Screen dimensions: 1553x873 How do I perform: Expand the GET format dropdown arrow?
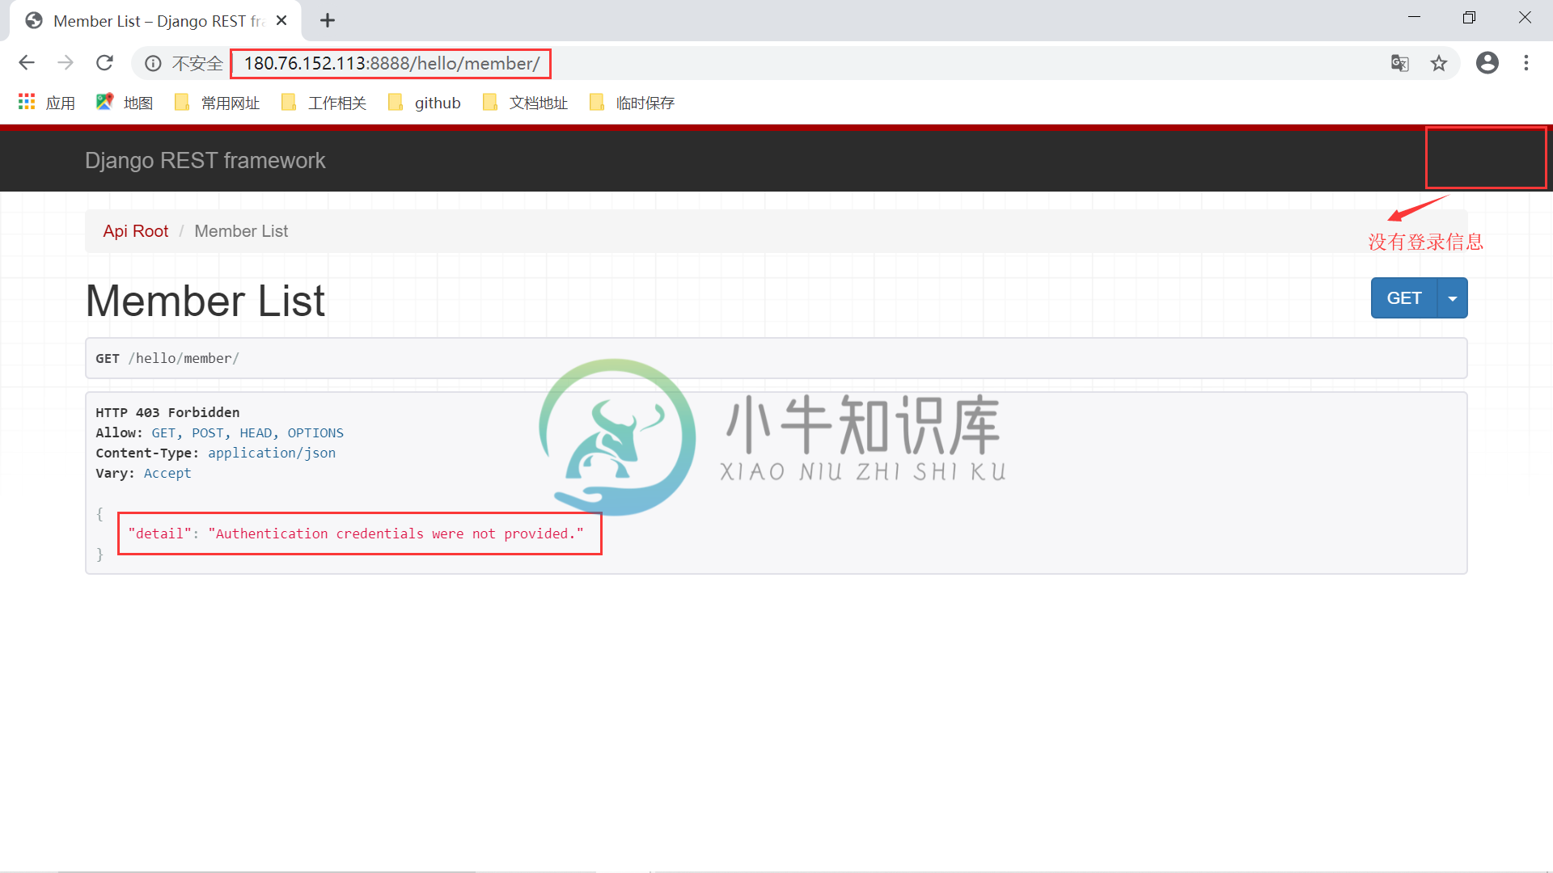tap(1453, 298)
